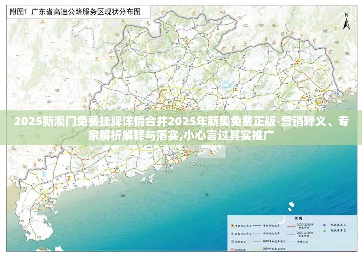The image size is (362, 256).
Task: Click the legend label 2026-2035年新建项目
Action: [305, 234]
